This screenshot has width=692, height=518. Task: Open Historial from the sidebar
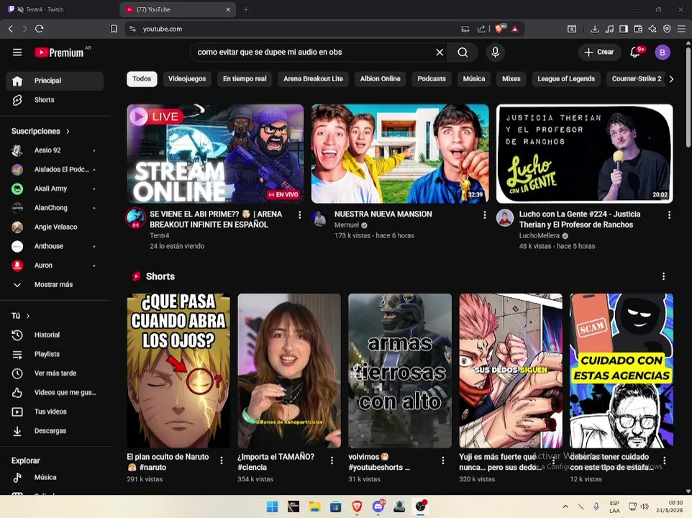click(55, 335)
